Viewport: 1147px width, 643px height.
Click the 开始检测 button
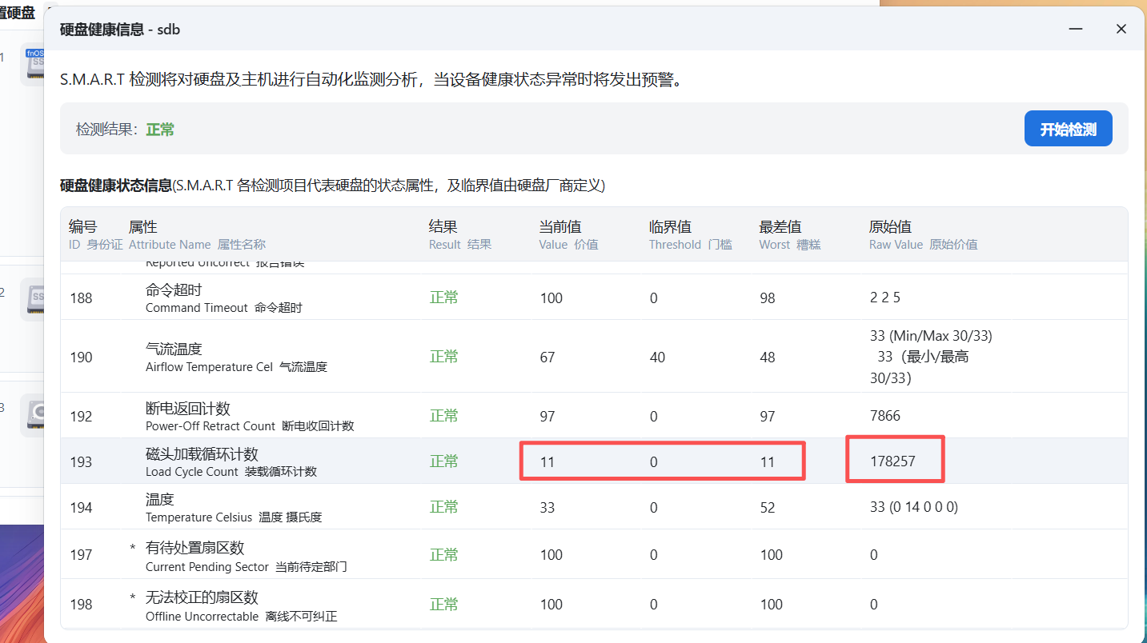[1068, 129]
